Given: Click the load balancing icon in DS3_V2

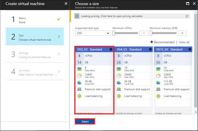Looking at the screenshot, I should [80, 96].
